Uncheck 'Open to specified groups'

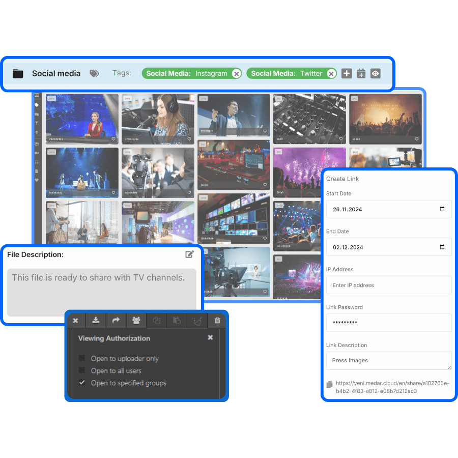(x=82, y=383)
